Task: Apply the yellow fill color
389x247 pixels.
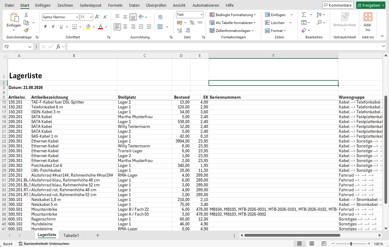Action: [x=88, y=27]
